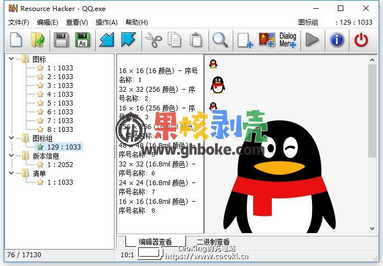
Task: Open search with the magnifier icon
Action: [220, 40]
